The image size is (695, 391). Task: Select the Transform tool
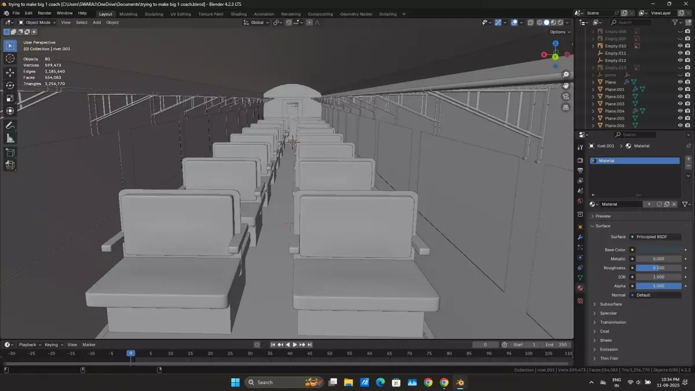[x=10, y=111]
